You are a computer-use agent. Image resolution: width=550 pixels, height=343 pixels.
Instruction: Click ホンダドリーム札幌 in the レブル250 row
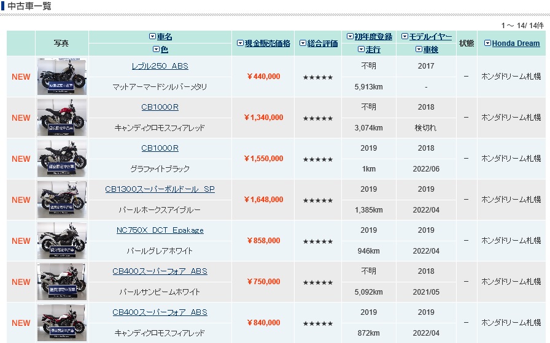click(511, 77)
